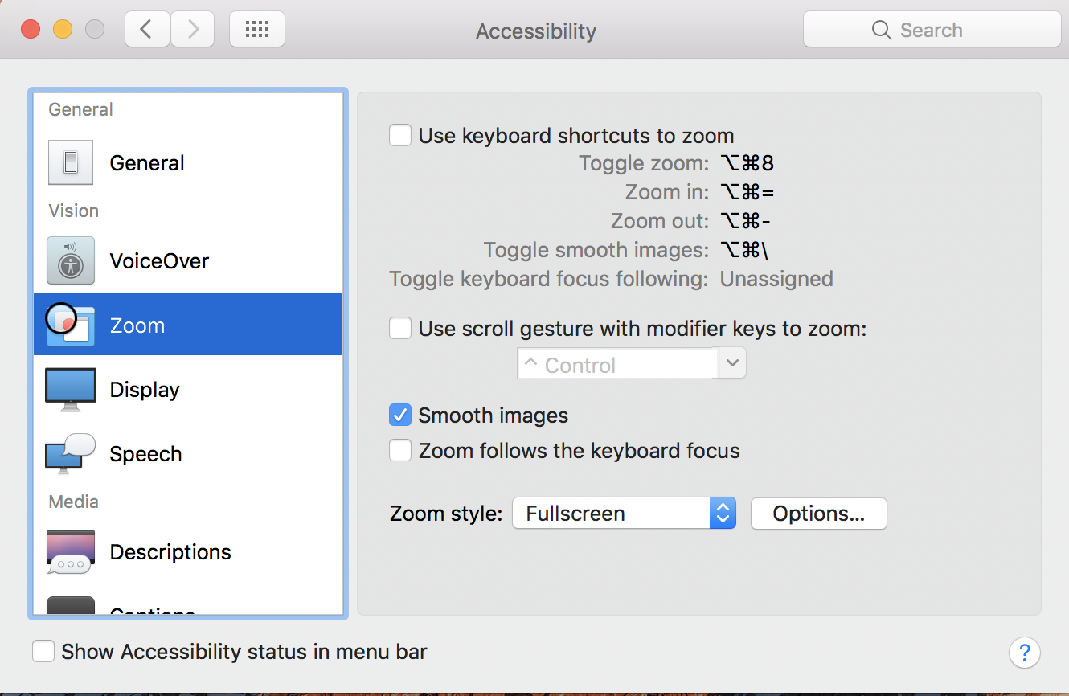Select the Zoom magnifier icon in sidebar

point(71,325)
